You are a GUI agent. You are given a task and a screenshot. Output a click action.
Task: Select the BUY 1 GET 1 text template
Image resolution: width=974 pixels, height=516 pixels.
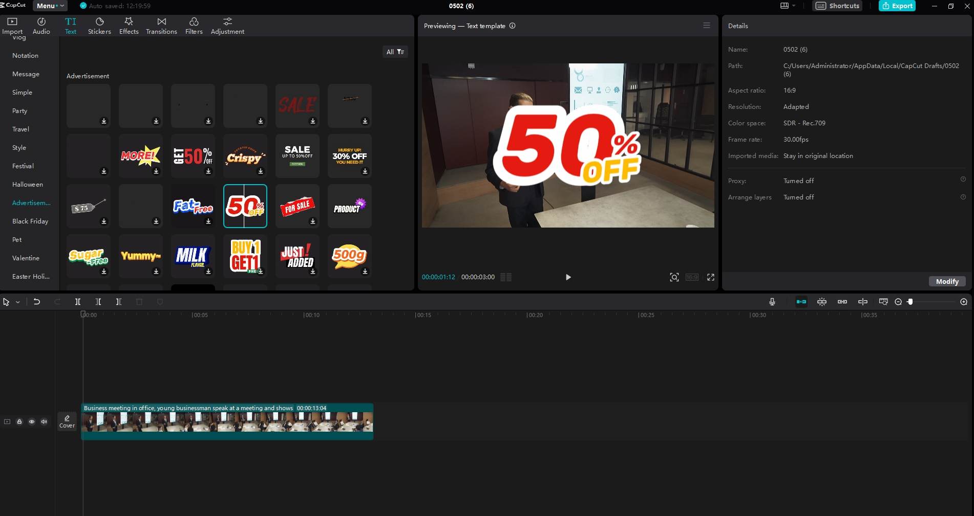245,256
